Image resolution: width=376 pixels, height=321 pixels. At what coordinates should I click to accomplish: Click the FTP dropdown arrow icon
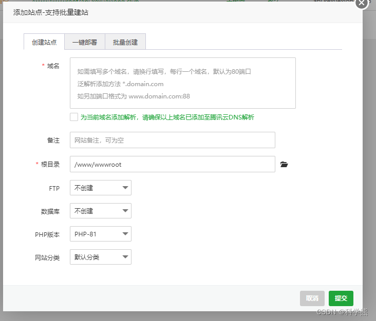tap(125, 188)
